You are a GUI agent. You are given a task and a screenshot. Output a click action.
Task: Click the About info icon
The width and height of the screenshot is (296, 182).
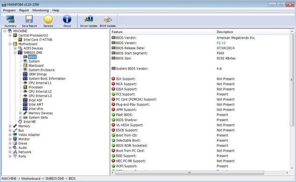tap(67, 21)
